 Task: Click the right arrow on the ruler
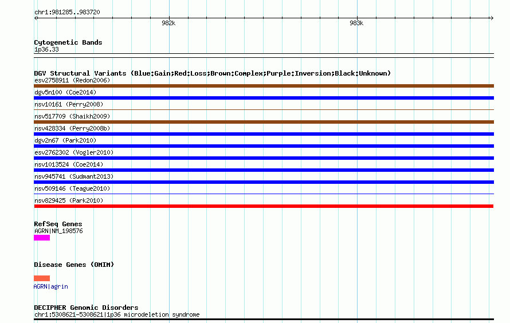pyautogui.click(x=492, y=18)
